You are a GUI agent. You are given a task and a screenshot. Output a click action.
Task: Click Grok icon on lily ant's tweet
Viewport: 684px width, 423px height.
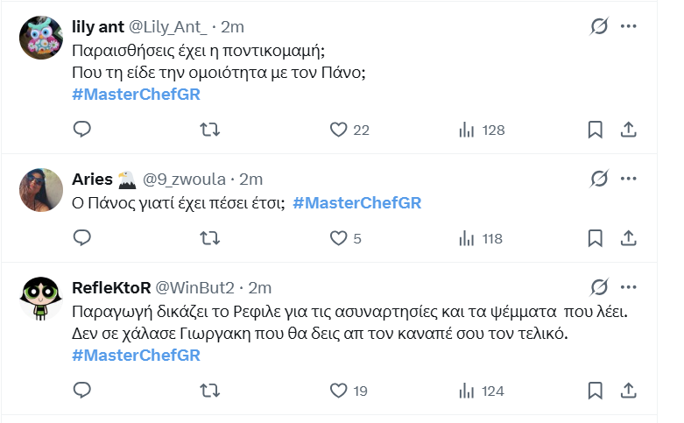[x=599, y=26]
